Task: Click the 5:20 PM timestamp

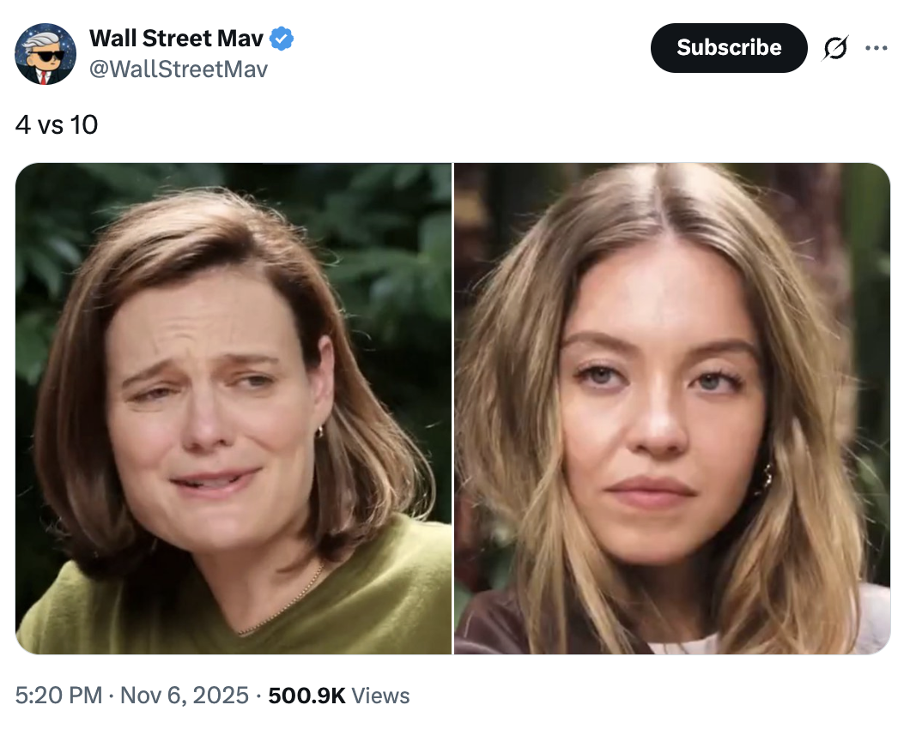Action: pyautogui.click(x=58, y=695)
